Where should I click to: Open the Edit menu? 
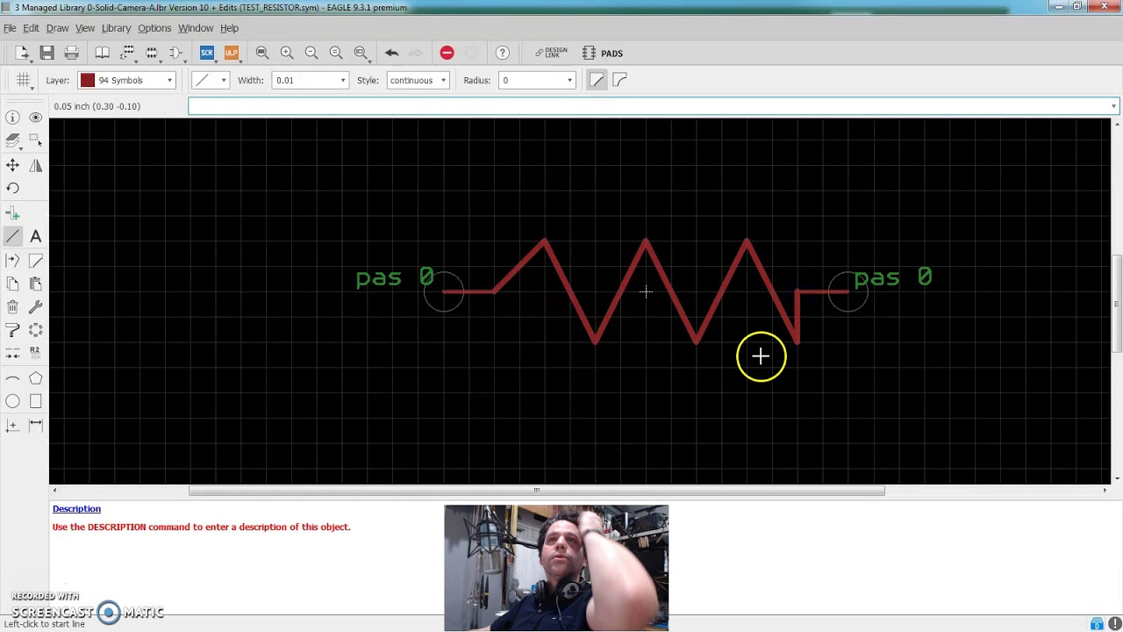click(31, 28)
